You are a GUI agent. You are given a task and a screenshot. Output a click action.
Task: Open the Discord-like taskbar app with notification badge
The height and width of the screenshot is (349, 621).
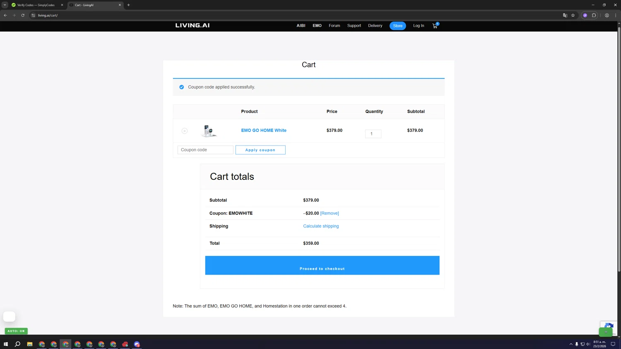click(x=137, y=344)
